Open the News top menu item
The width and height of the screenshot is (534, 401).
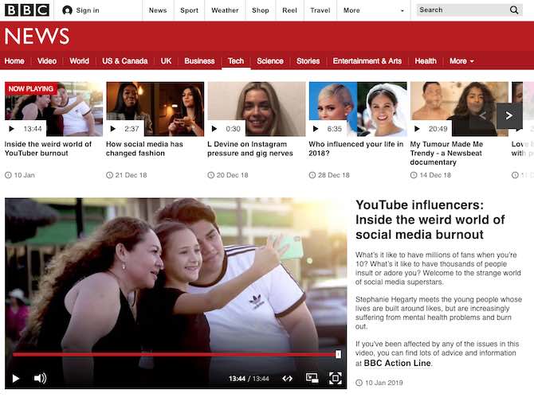tap(158, 10)
